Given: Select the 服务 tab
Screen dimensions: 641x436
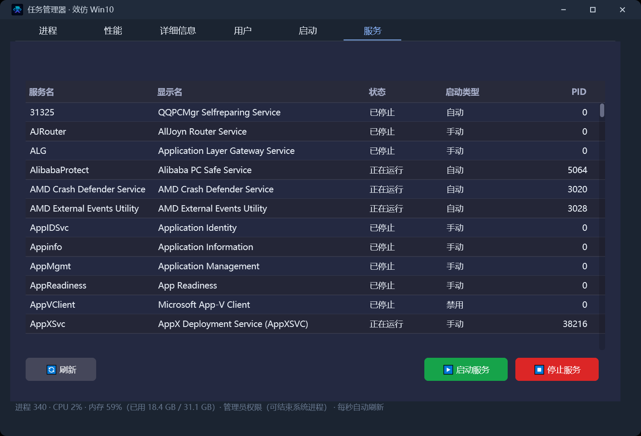Looking at the screenshot, I should (x=372, y=31).
